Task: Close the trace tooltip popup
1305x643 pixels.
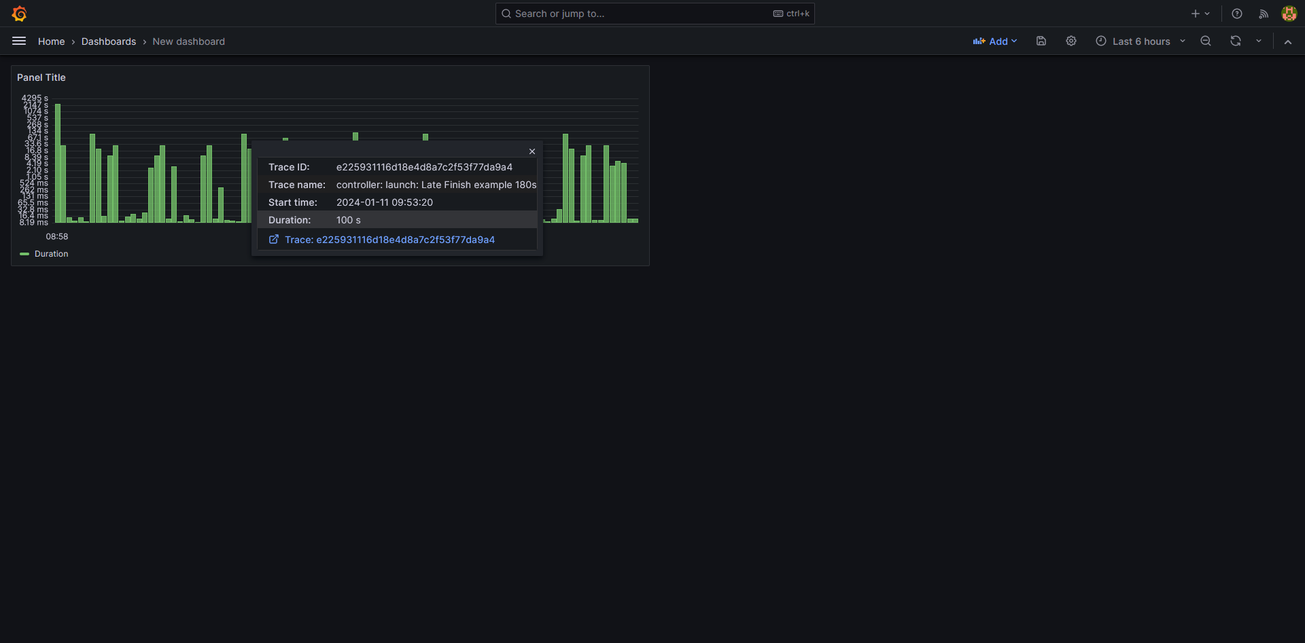Action: 532,151
